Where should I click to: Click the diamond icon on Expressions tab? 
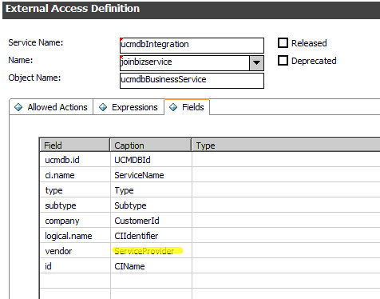coord(103,107)
